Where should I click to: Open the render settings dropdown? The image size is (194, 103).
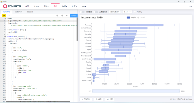[115, 12]
